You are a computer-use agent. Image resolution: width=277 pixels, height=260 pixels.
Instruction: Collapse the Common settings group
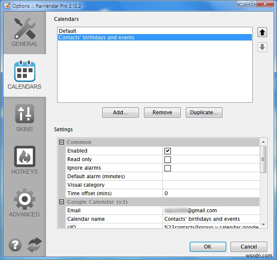coord(61,142)
